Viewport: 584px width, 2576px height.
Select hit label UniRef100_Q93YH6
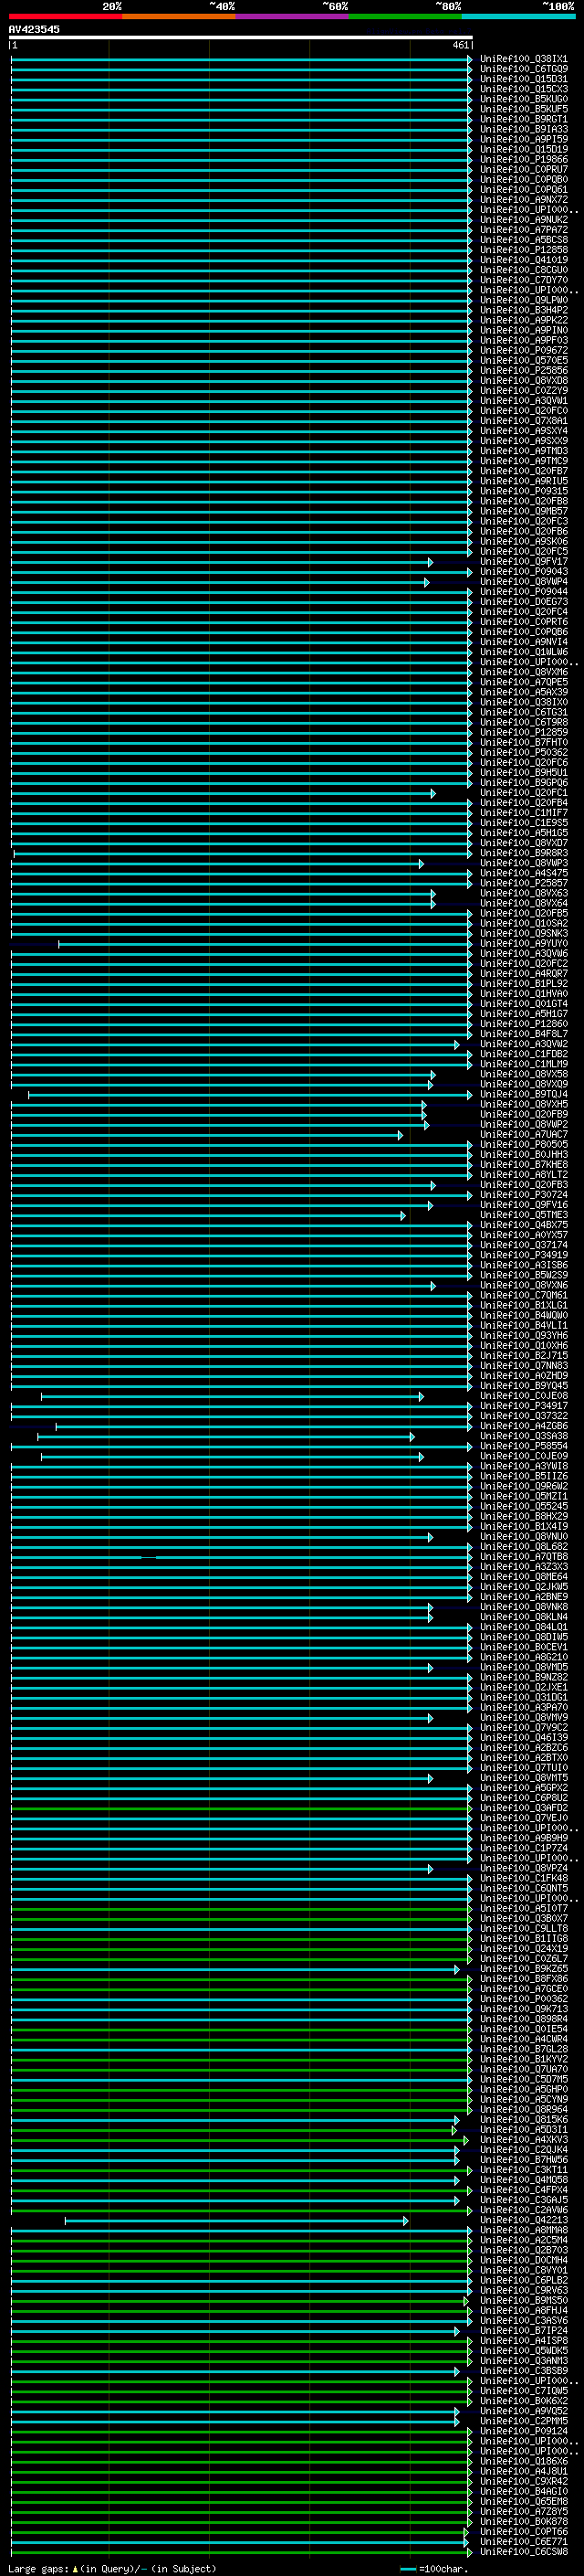tap(523, 1336)
